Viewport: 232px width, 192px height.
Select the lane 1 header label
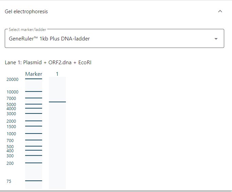[x=57, y=74]
